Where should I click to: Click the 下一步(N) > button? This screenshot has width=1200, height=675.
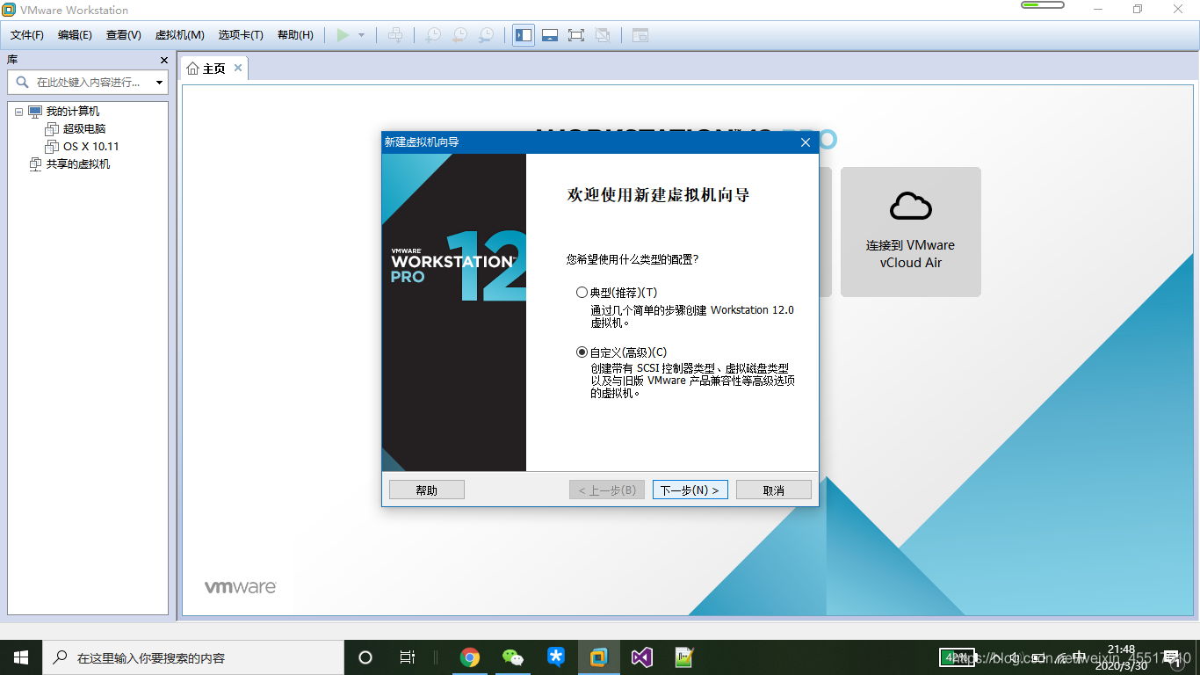[690, 490]
